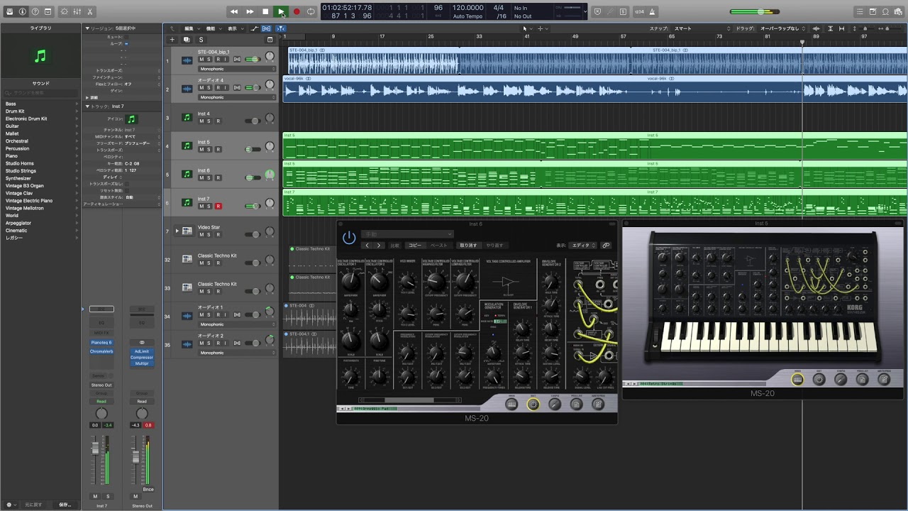Disable the red record-enable on Inst 7
The width and height of the screenshot is (908, 511).
click(218, 207)
